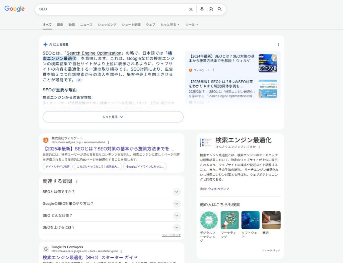343x263 pixels.
Task: Switch to the 画像 tab
Action: coord(60,25)
